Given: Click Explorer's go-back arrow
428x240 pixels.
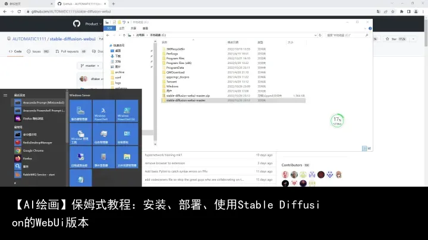Looking at the screenshot, I should (x=108, y=35).
